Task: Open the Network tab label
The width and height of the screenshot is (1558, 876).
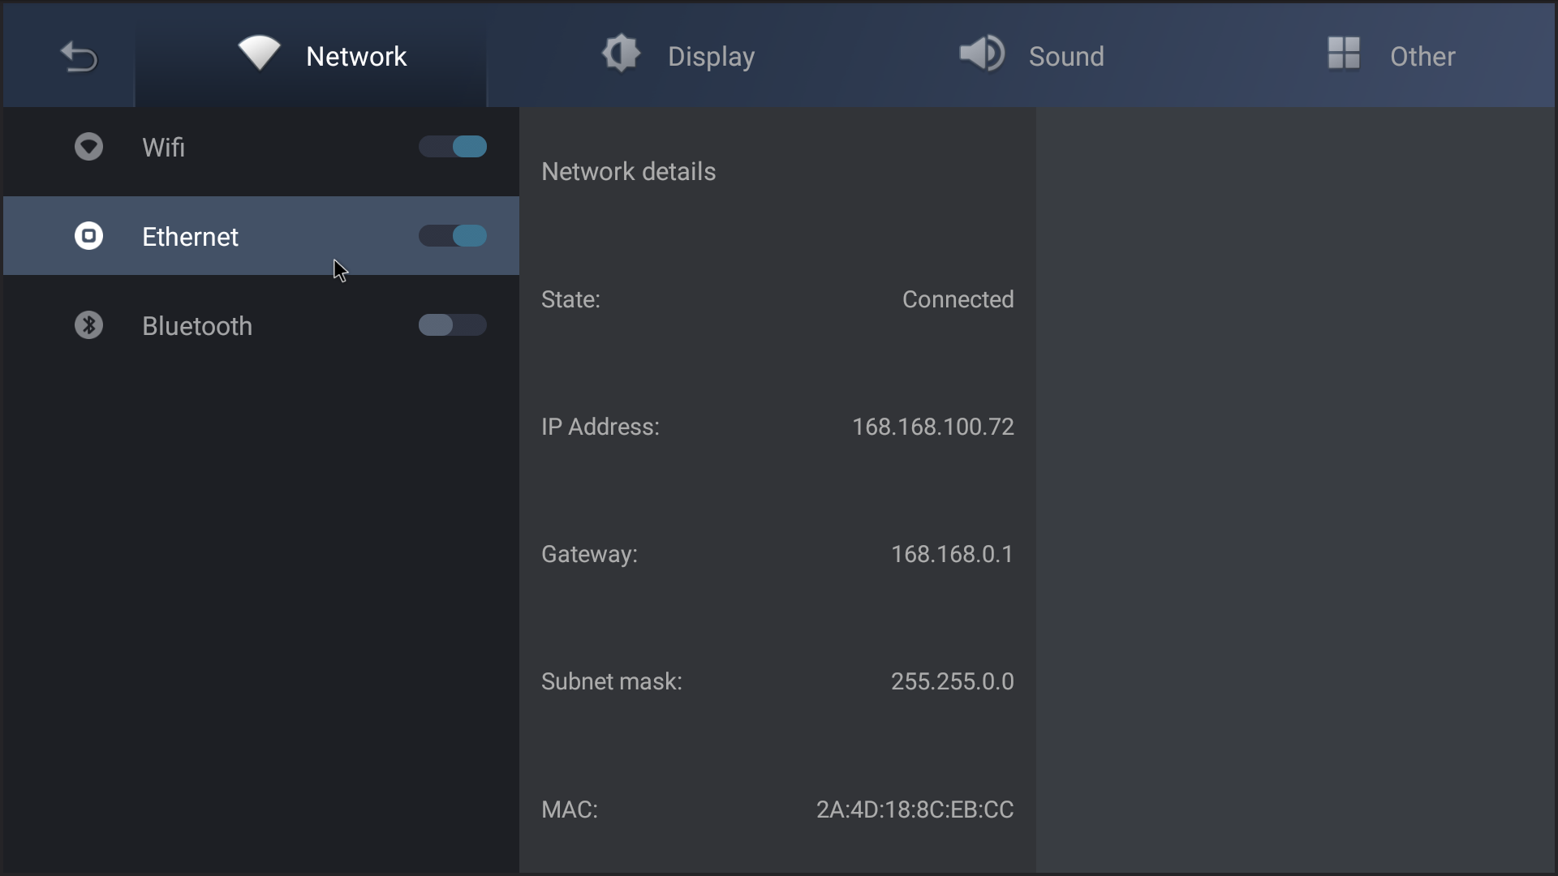Action: (356, 56)
